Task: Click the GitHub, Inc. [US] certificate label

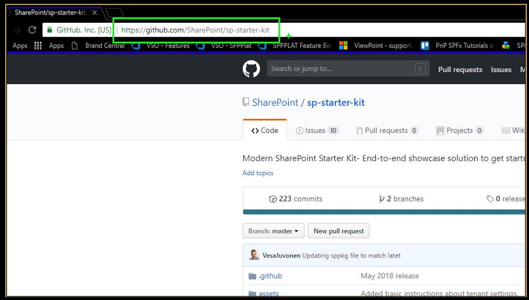Action: click(x=84, y=30)
